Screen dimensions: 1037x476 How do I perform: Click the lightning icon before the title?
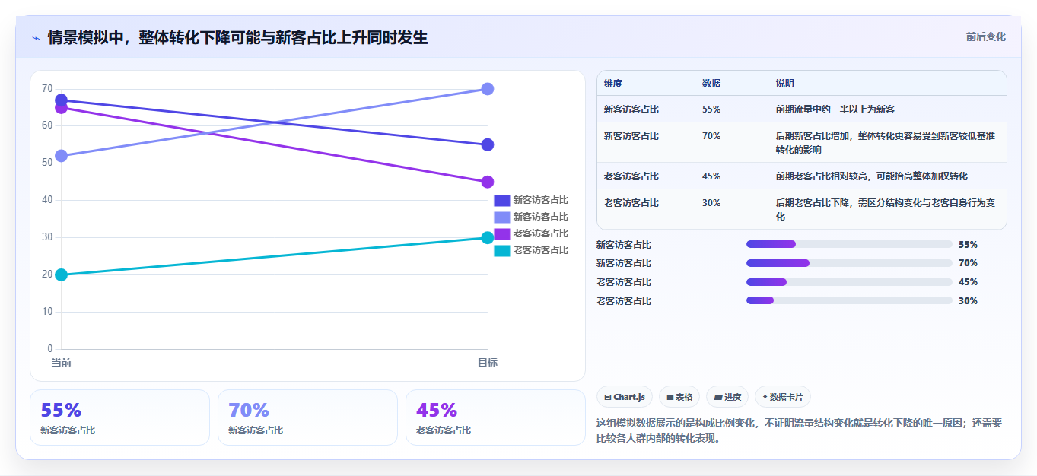37,37
